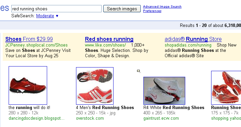
Task: Open the red Brooks shoe thumbnail
Action: [28, 85]
